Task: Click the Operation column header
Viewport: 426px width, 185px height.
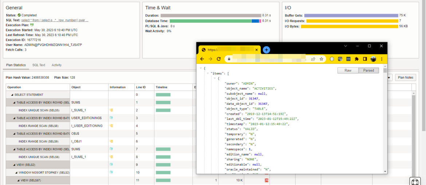Action: click(38, 87)
